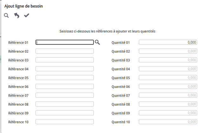Select the Quantité 10 value field
This screenshot has height=133, width=207.
(168, 122)
